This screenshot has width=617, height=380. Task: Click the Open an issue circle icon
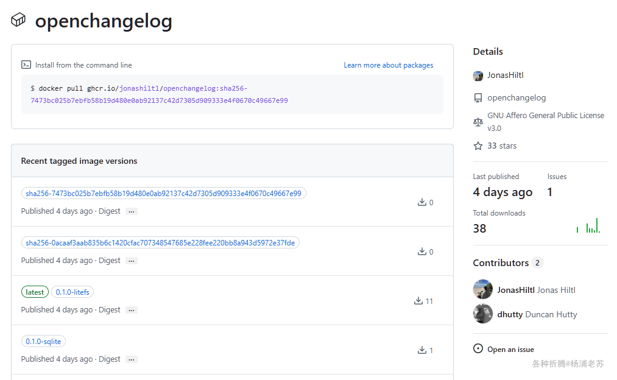pos(478,349)
